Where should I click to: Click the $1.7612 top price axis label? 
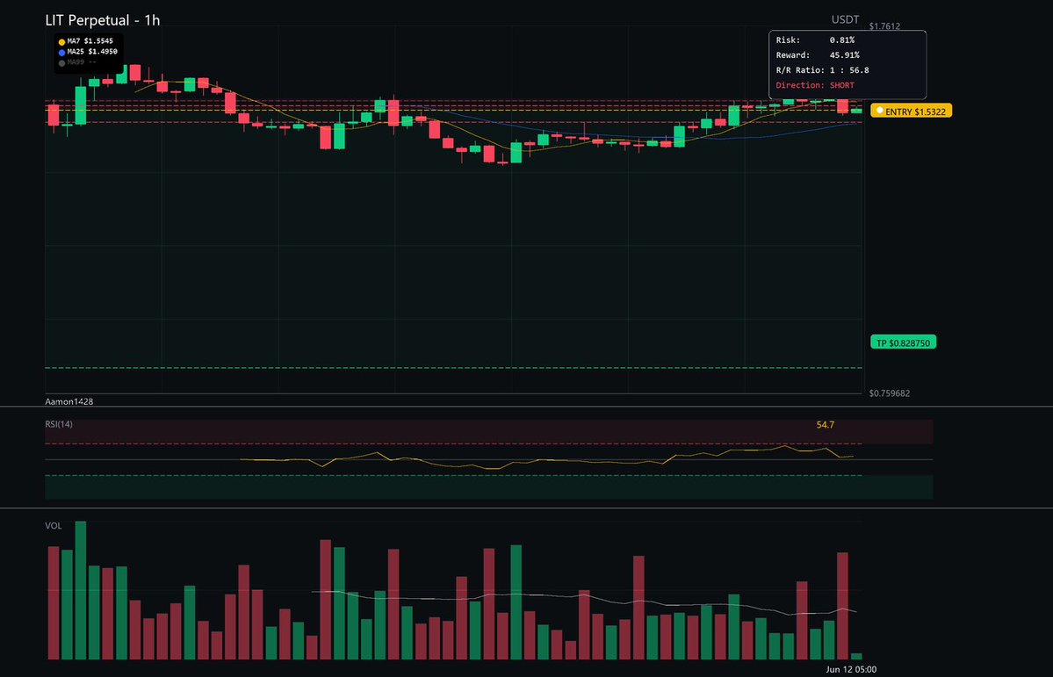[884, 26]
